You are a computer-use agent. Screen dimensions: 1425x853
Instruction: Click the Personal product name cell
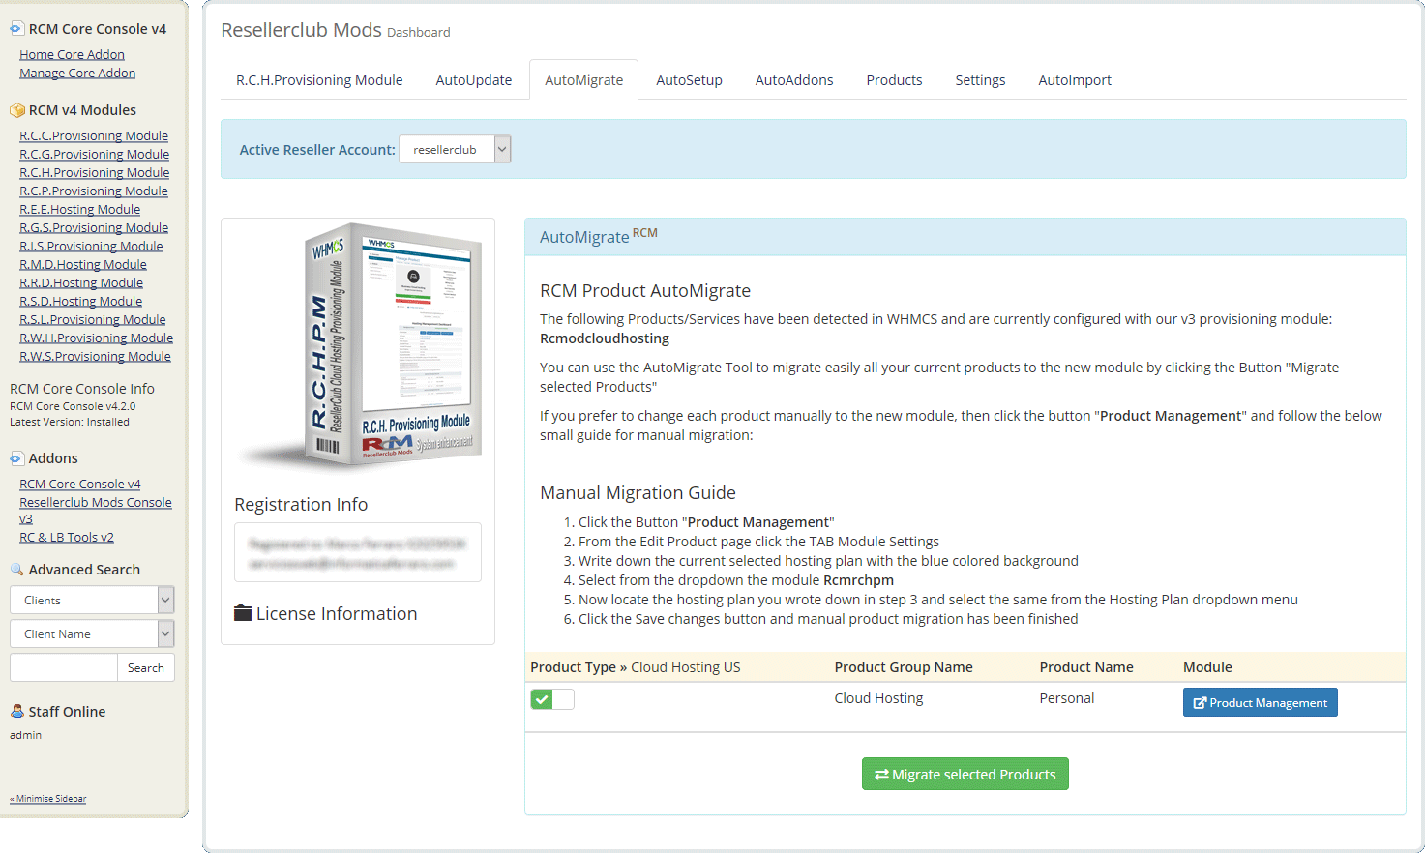(1067, 698)
